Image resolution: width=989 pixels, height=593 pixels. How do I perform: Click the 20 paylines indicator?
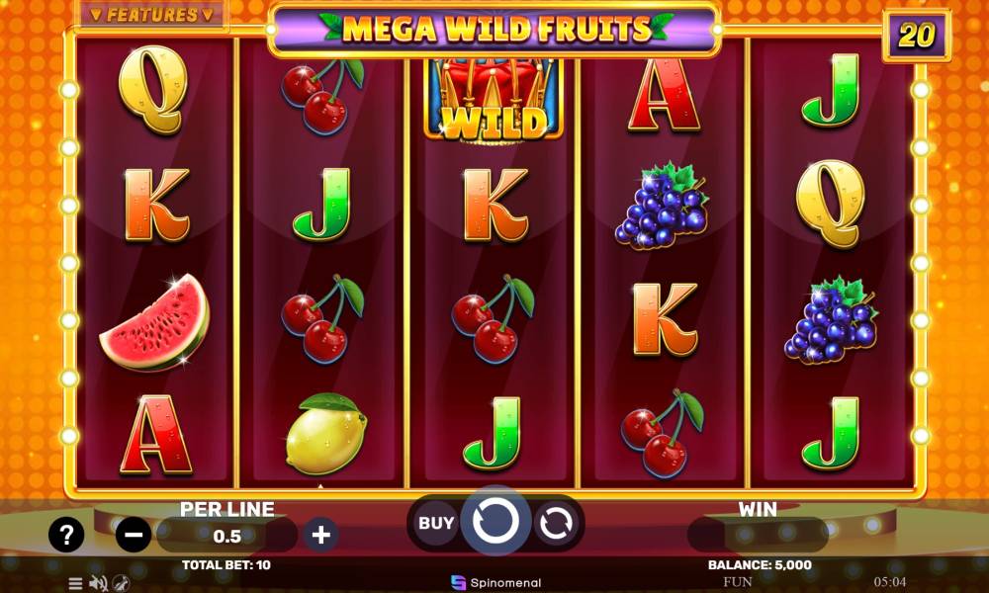(x=917, y=36)
